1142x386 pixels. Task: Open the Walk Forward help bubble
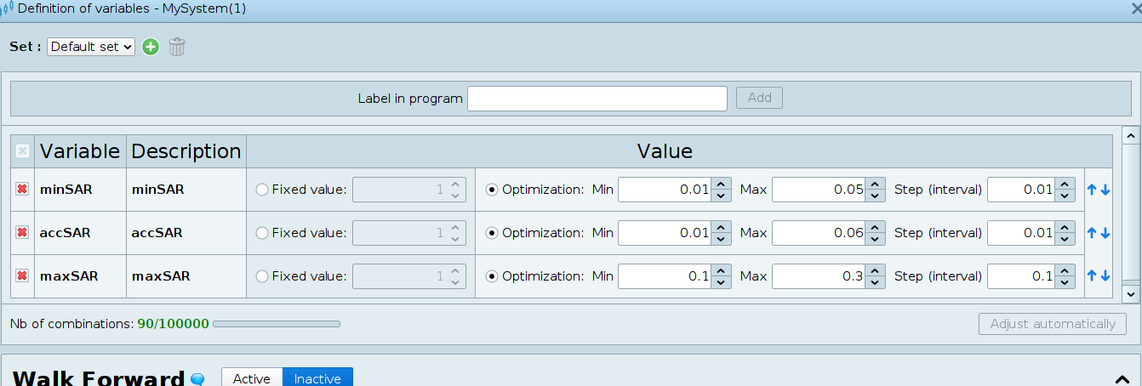coord(197,379)
